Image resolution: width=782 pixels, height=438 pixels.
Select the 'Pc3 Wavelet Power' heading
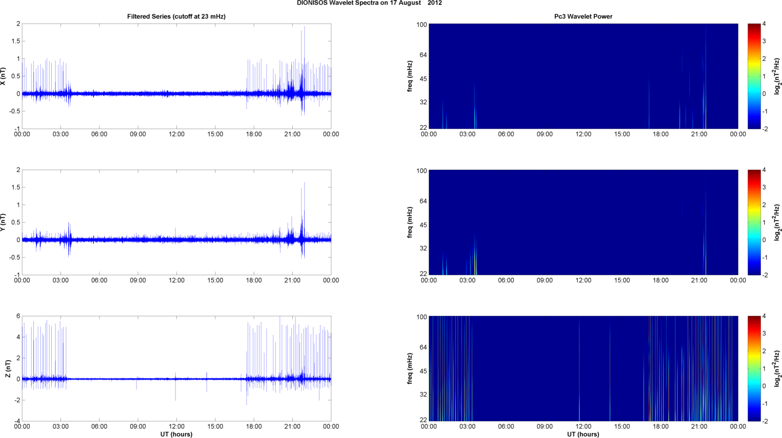[x=583, y=16]
